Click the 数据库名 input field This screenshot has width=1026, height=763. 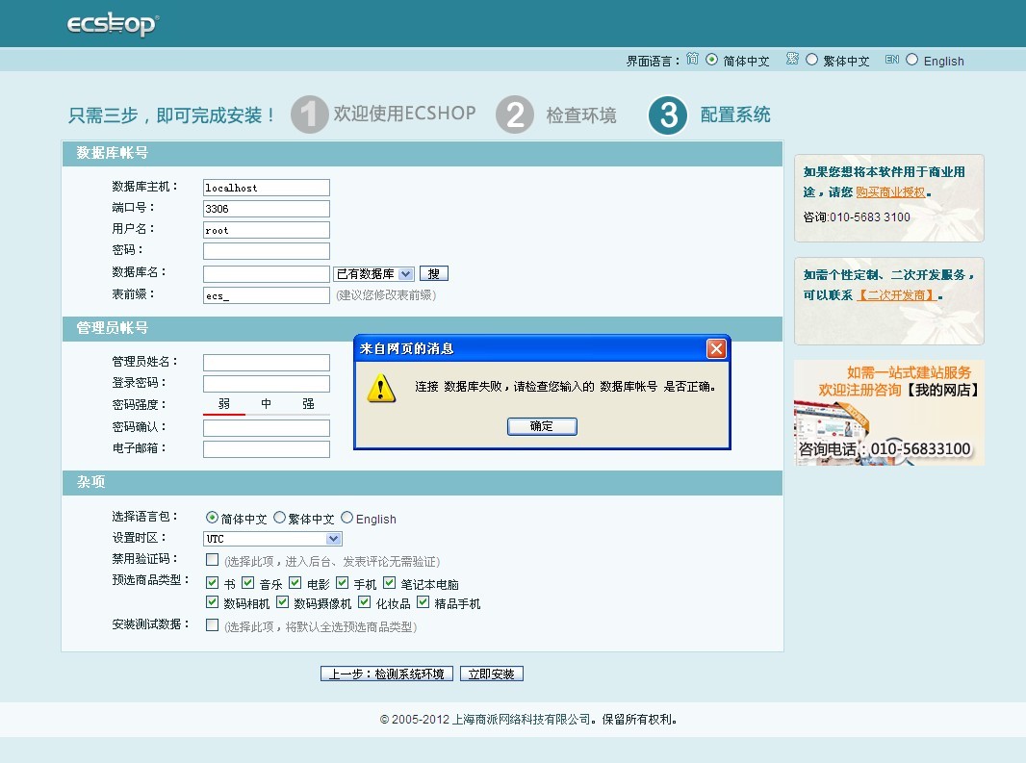pos(267,273)
